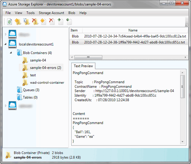Viewport: 191px width, 164px height.
Task: Select the sample-04 container
Action: tap(38, 60)
